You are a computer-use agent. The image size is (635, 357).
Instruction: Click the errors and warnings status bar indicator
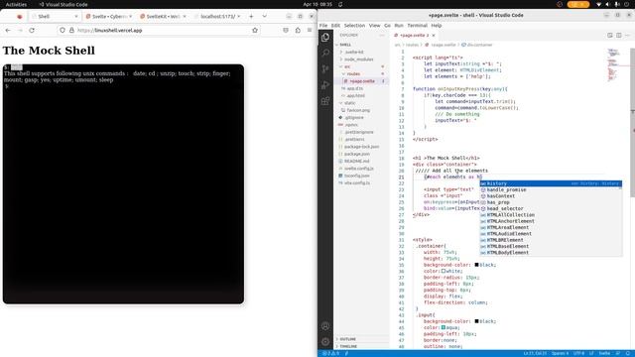330,353
